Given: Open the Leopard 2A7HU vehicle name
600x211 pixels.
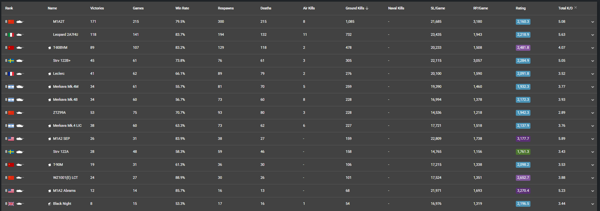Looking at the screenshot, I should pos(65,34).
